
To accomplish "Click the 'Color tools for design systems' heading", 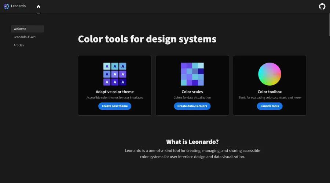I will (x=147, y=39).
